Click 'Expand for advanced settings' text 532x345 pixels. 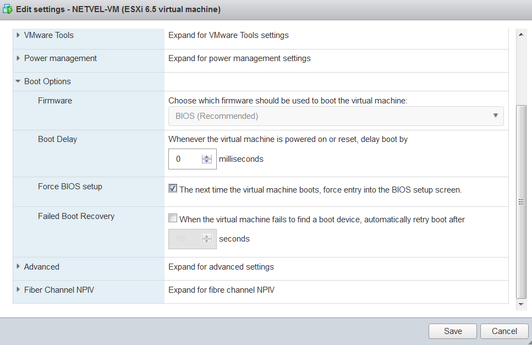click(x=221, y=267)
